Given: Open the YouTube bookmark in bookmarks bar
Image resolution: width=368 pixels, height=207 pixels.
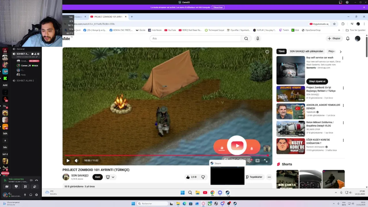Looking at the screenshot, I should [x=170, y=30].
